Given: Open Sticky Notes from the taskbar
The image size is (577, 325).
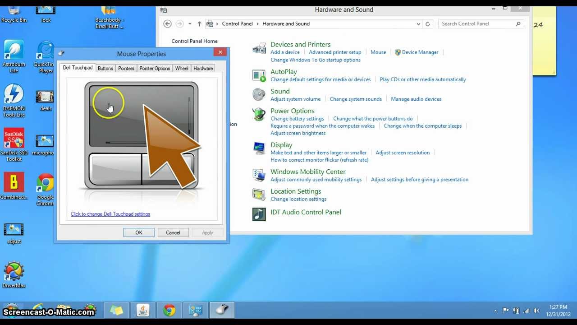Looking at the screenshot, I should coord(116,310).
